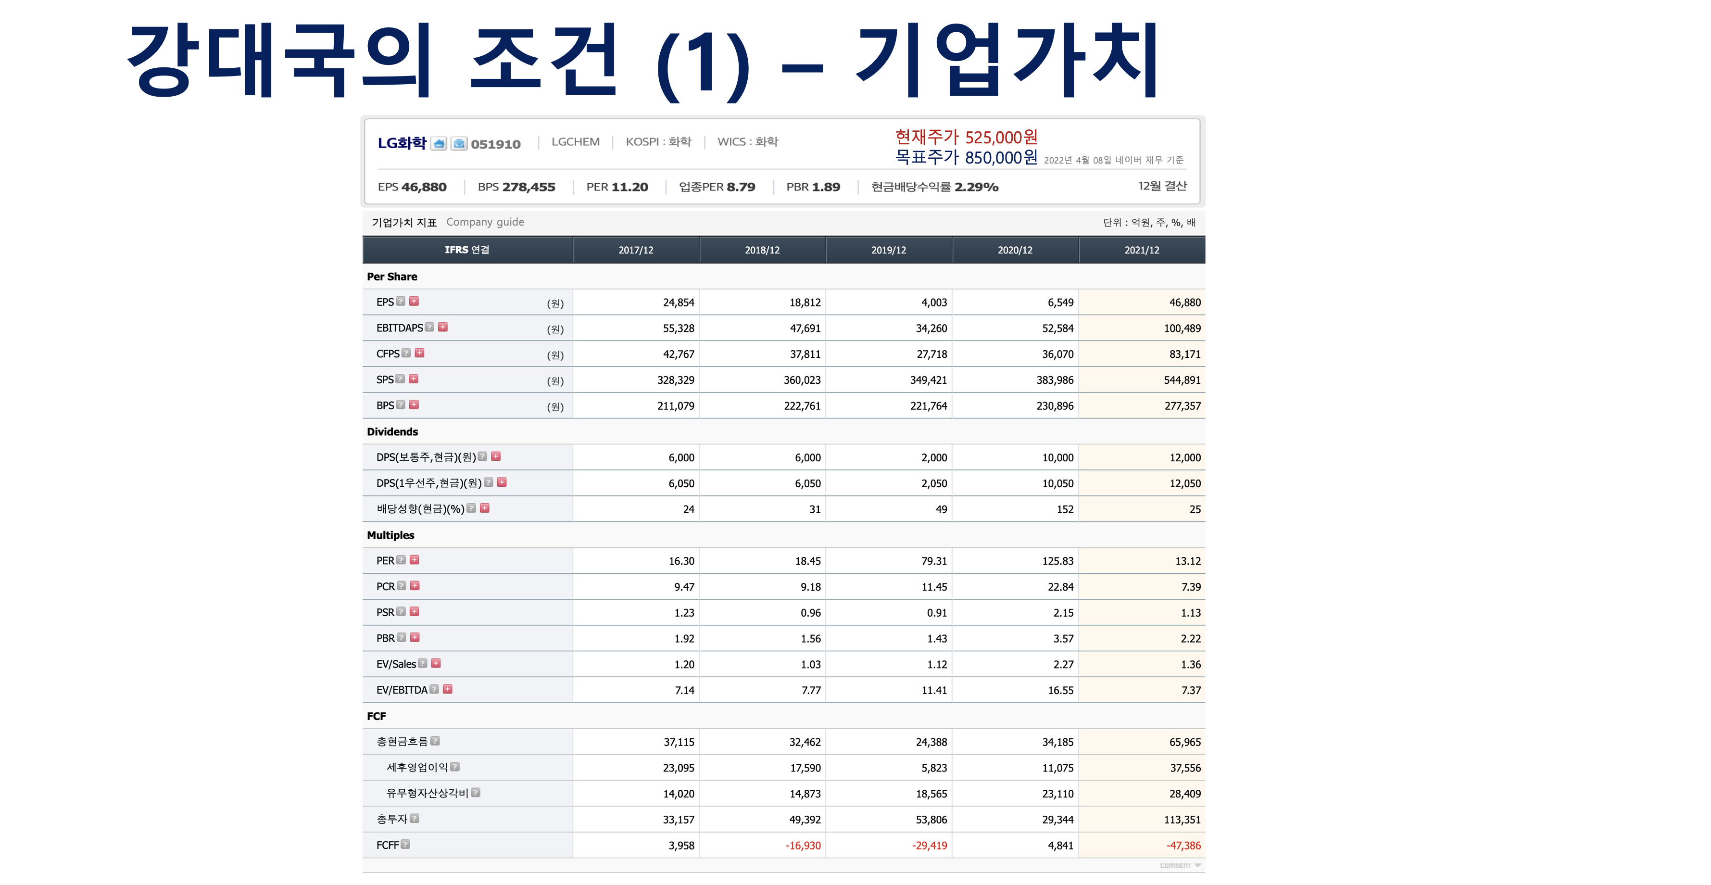Click the question-mark icon beside PBR
This screenshot has height=885, width=1711.
tap(401, 637)
